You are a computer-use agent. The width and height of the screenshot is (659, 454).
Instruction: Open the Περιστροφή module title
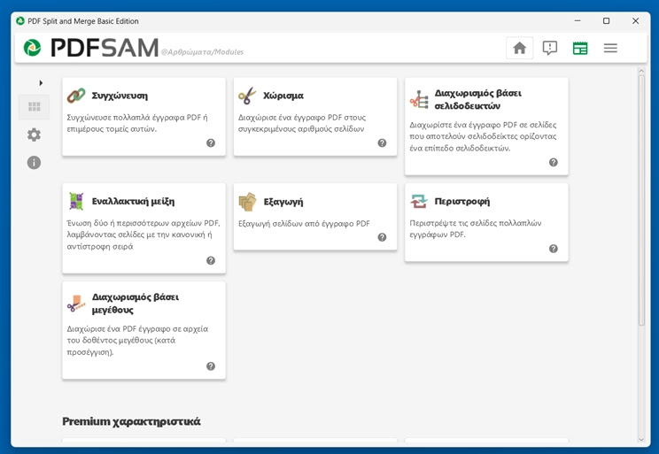point(462,201)
